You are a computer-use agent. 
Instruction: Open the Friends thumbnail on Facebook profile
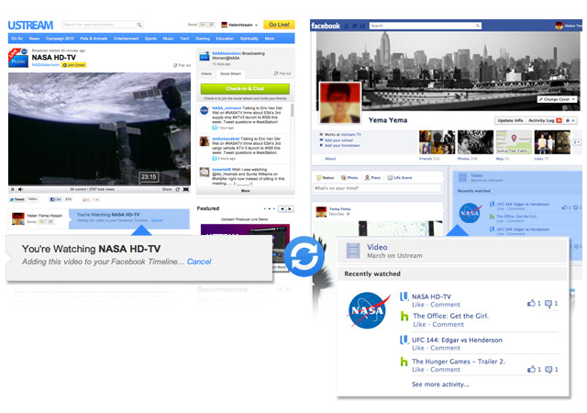point(437,142)
